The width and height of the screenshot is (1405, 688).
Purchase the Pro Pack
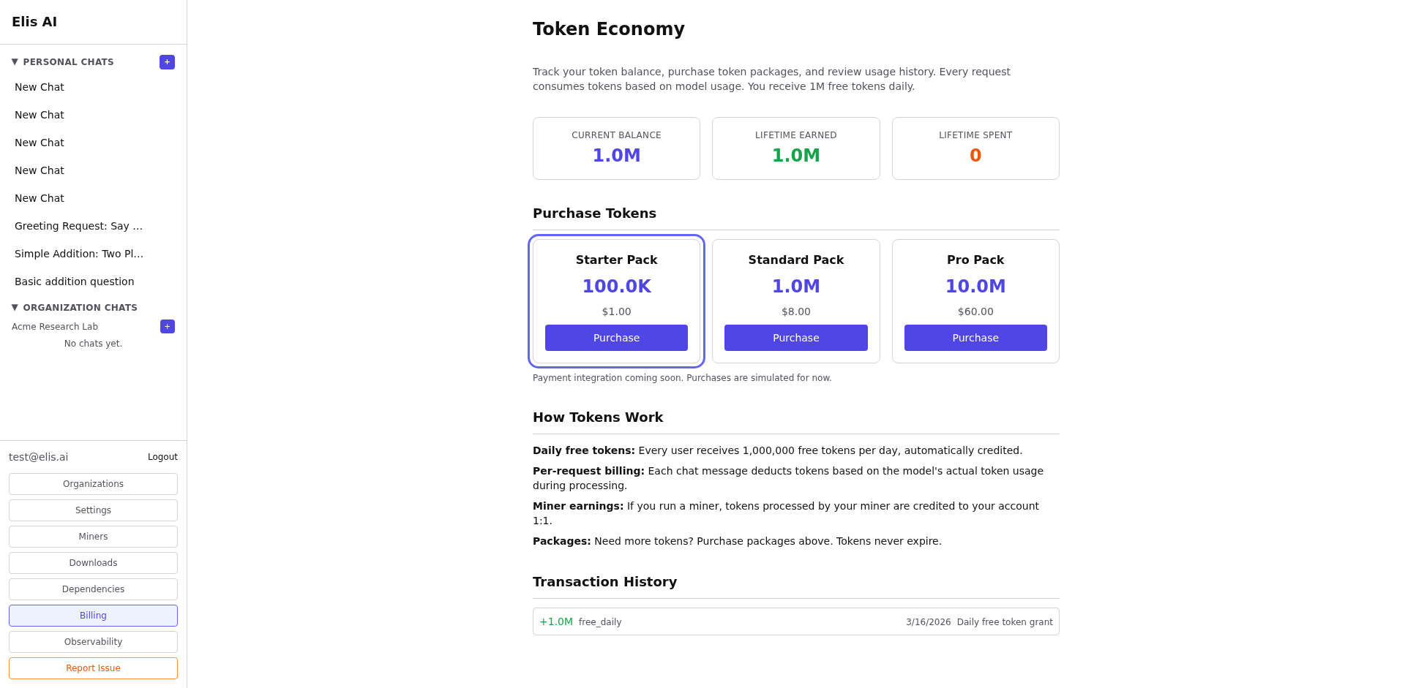point(975,337)
